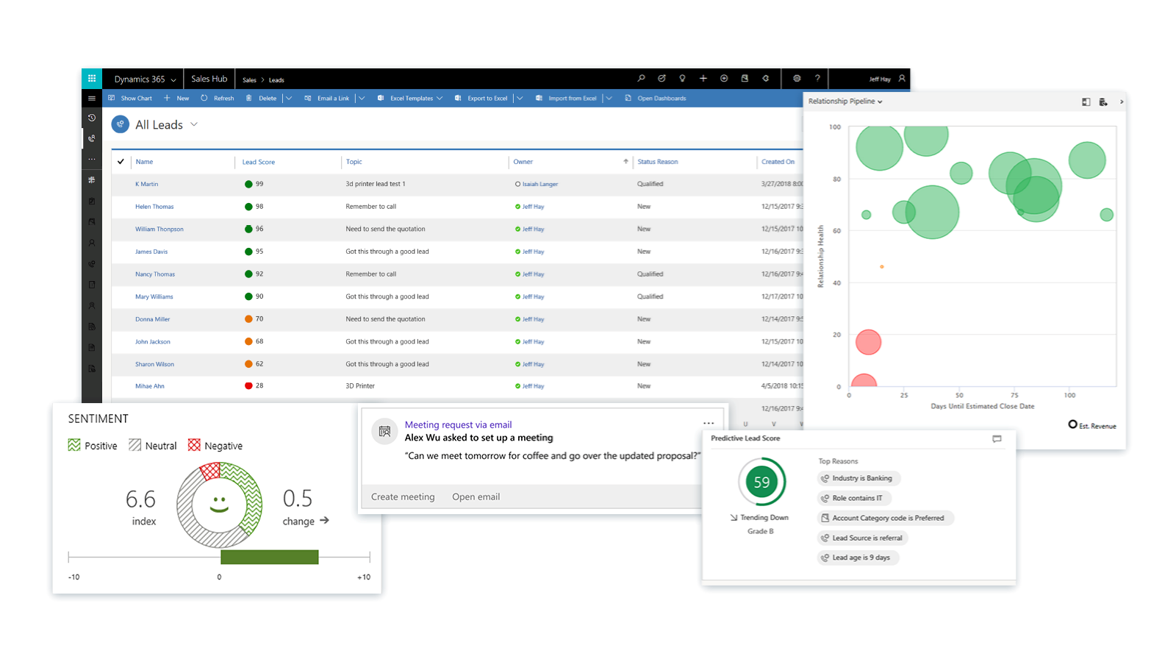Open owner Isaiah Langer link

(540, 184)
